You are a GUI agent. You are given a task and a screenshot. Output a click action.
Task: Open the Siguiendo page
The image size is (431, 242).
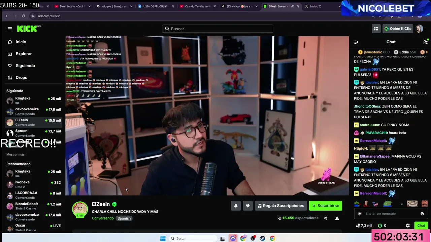pyautogui.click(x=25, y=66)
